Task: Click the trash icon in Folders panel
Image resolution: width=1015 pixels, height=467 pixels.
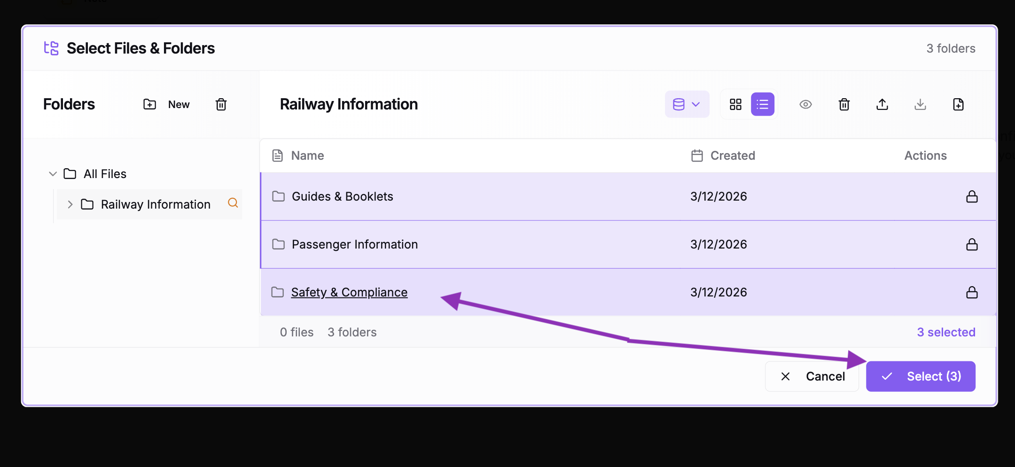Action: pos(221,104)
